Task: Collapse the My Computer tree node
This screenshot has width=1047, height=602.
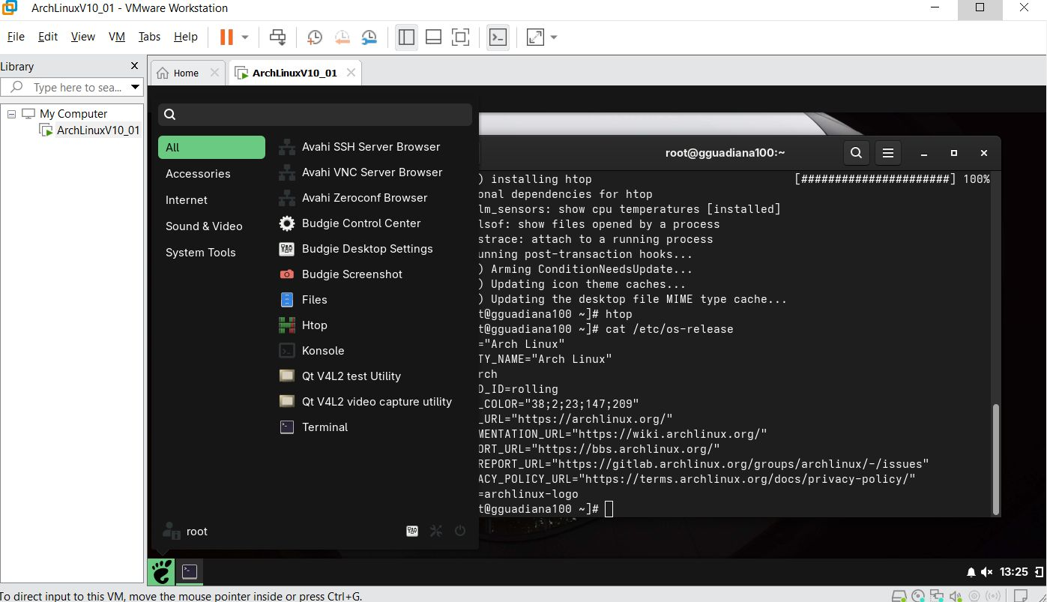Action: 11,114
